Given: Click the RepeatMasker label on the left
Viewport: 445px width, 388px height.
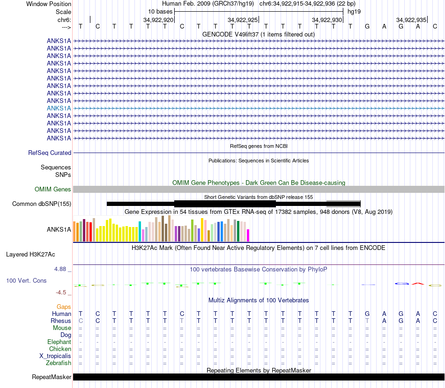Looking at the screenshot, I should [x=52, y=377].
